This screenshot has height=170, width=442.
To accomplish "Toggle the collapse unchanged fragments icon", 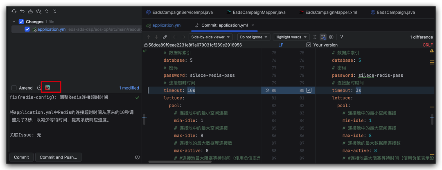I will (x=315, y=37).
